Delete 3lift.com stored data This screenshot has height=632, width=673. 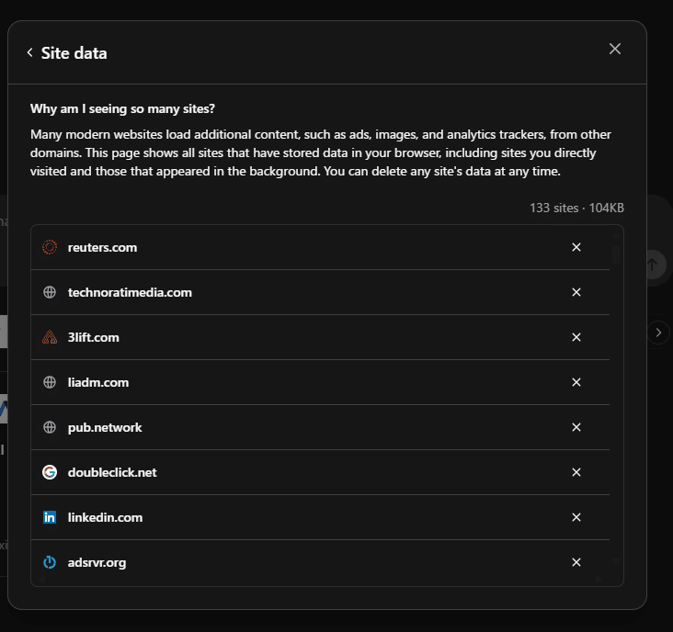pos(576,337)
